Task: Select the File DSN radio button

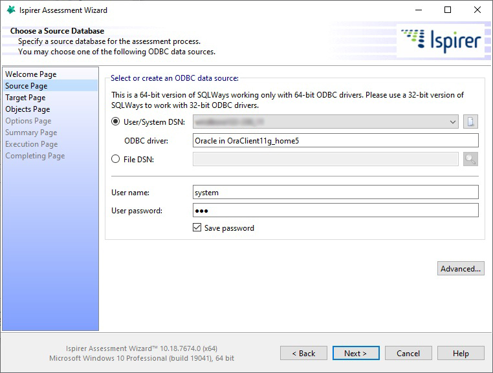Action: coord(116,159)
